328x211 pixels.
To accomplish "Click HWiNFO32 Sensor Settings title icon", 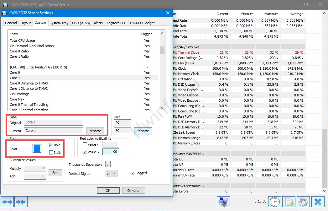I will tap(4, 13).
